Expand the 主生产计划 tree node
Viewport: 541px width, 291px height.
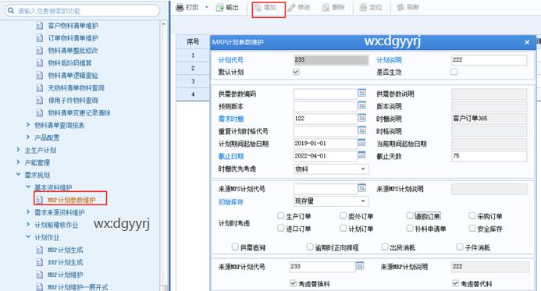pyautogui.click(x=19, y=150)
